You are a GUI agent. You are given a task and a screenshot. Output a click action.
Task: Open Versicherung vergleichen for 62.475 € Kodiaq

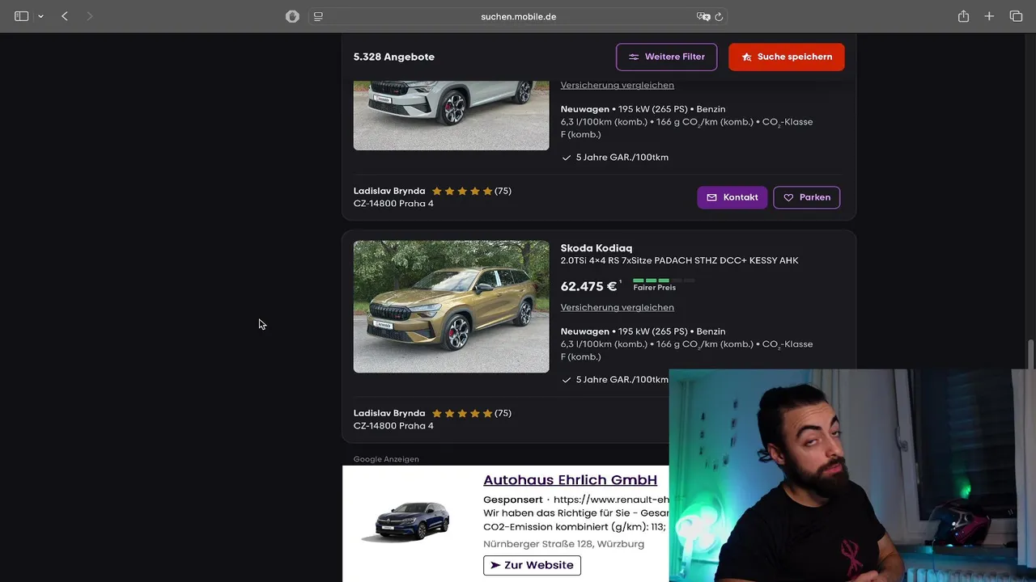[617, 307]
